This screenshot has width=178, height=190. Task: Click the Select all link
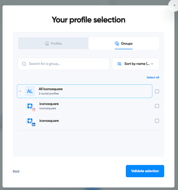(153, 77)
